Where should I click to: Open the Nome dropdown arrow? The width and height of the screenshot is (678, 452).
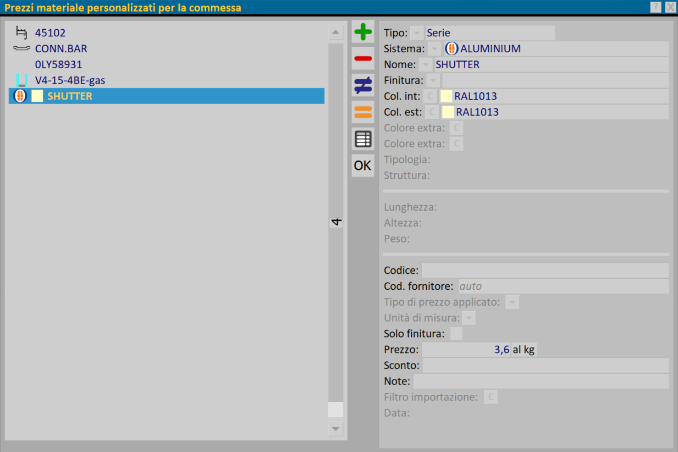[426, 65]
